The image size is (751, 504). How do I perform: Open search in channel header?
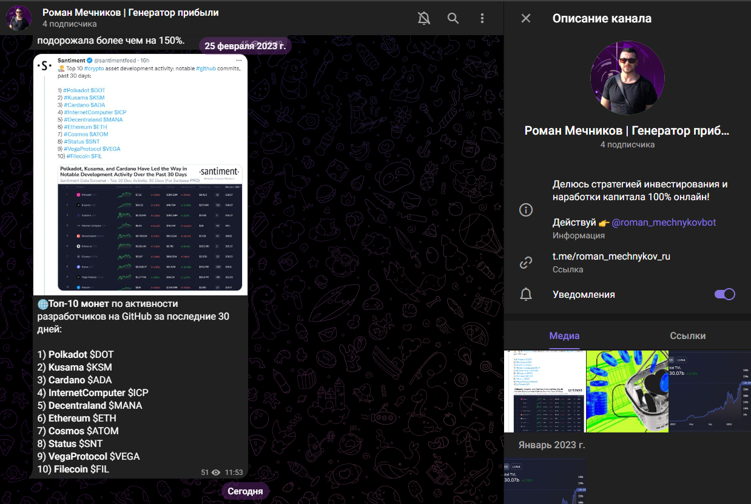[453, 18]
